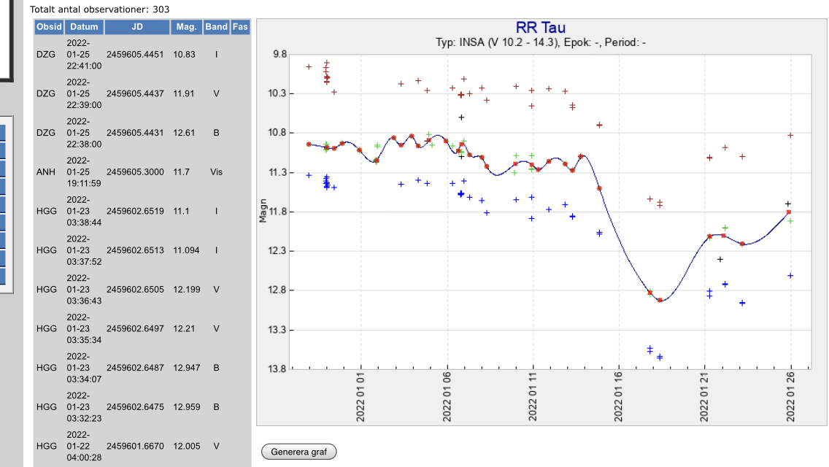Click the last red square on the curve
The height and width of the screenshot is (467, 829).
pyautogui.click(x=788, y=212)
